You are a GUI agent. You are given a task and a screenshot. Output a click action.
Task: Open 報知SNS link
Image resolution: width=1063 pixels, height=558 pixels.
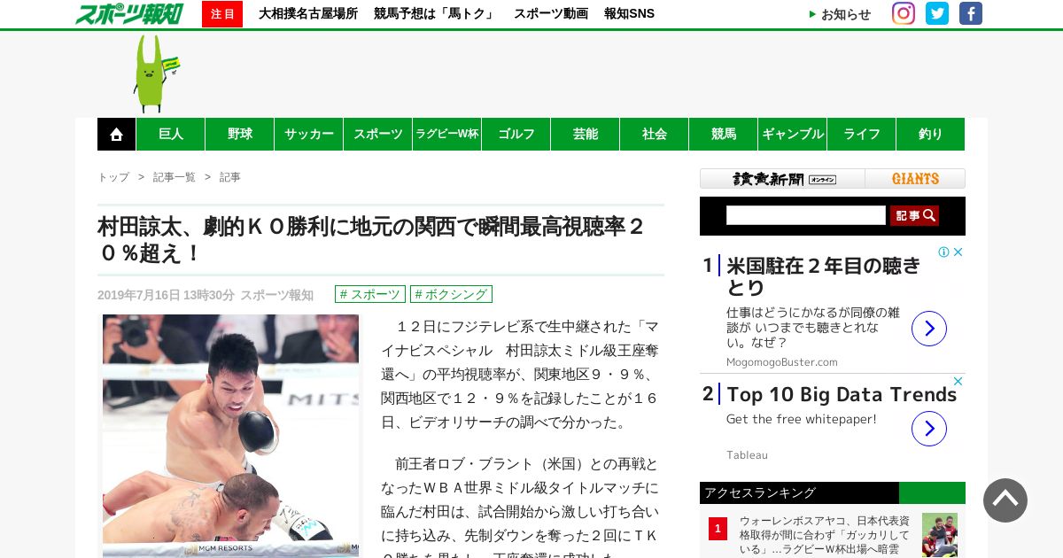click(629, 14)
